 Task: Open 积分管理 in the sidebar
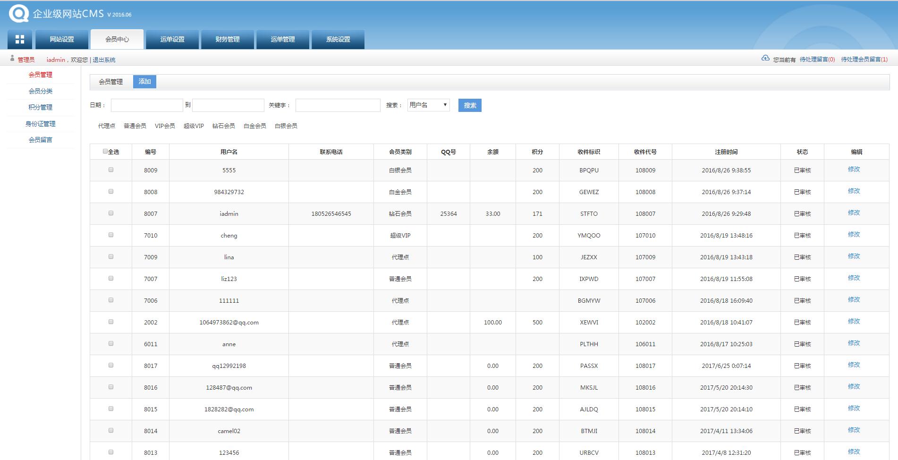click(x=41, y=107)
